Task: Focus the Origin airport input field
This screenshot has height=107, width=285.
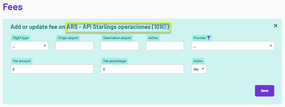Action: (x=75, y=46)
